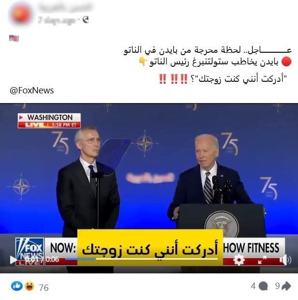Click the public globe privacy icon
Screen dimensions: 298x300
(85, 19)
